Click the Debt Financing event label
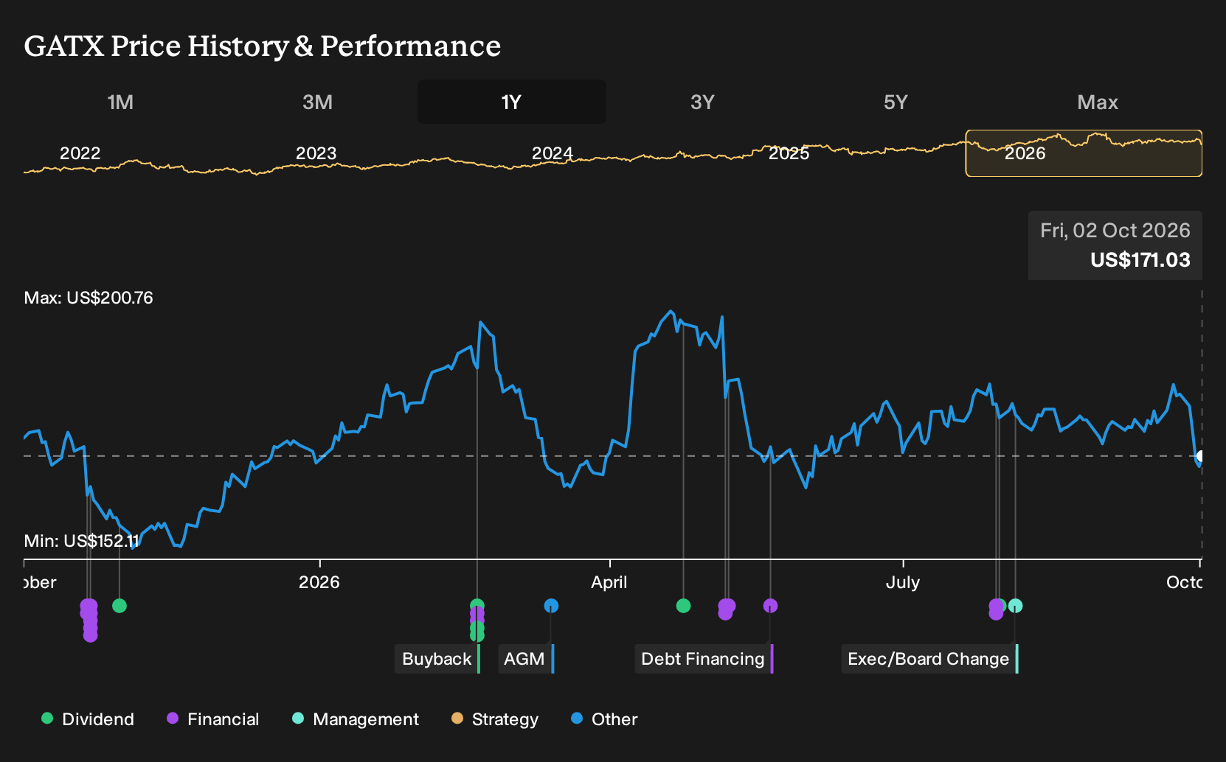The height and width of the screenshot is (762, 1226). (704, 659)
